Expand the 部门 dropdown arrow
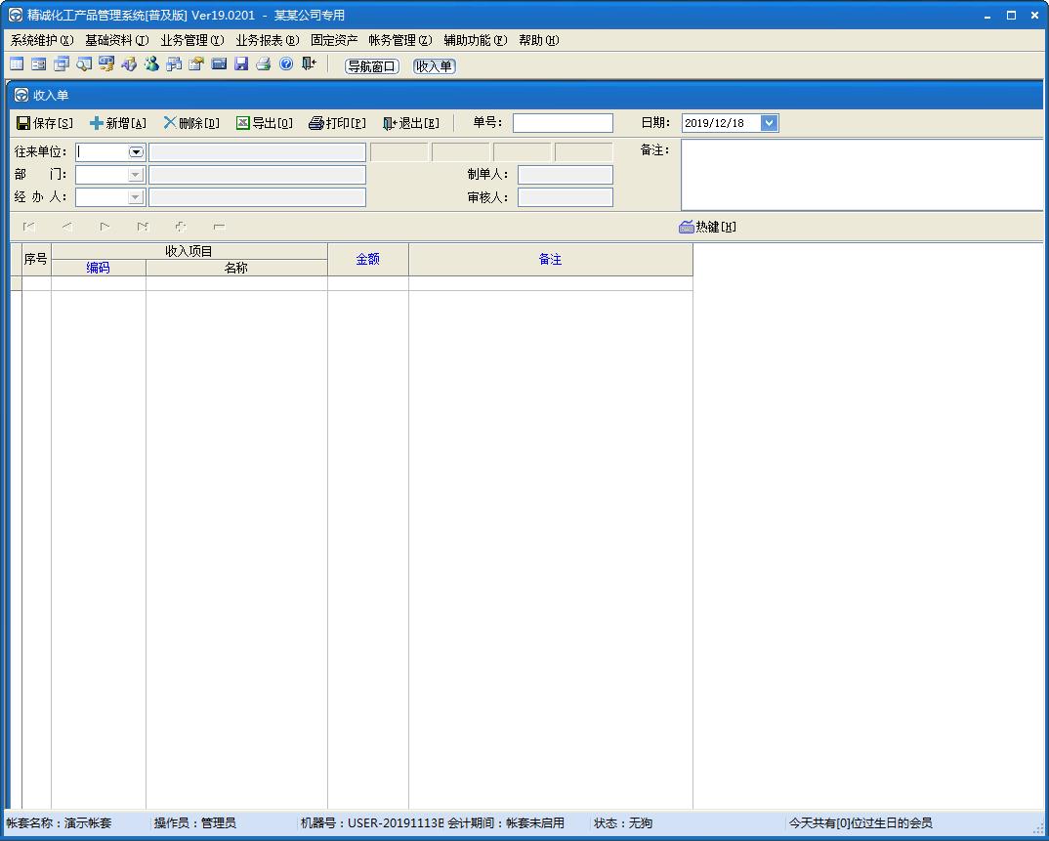This screenshot has height=841, width=1049. tap(136, 175)
